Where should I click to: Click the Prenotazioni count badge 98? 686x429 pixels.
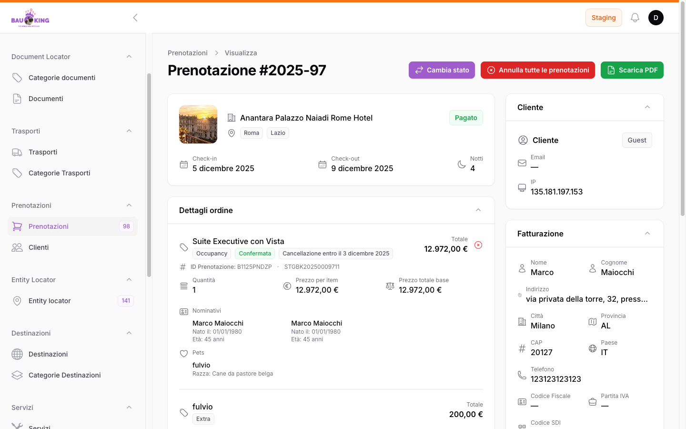[126, 226]
